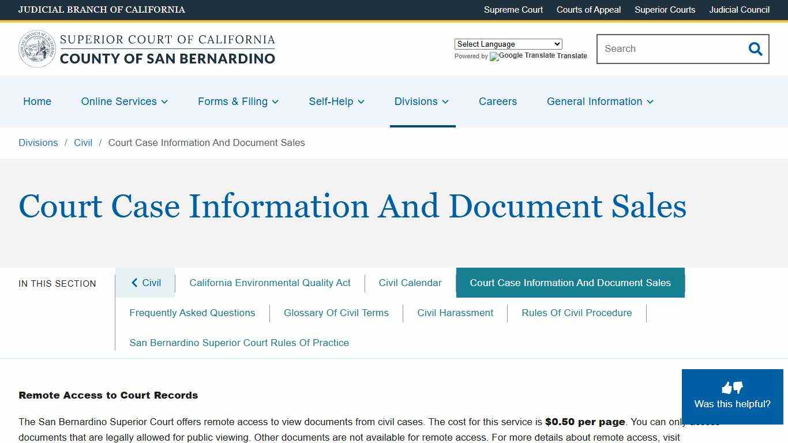Visit the Supreme Court link
The image size is (788, 443).
coord(513,10)
